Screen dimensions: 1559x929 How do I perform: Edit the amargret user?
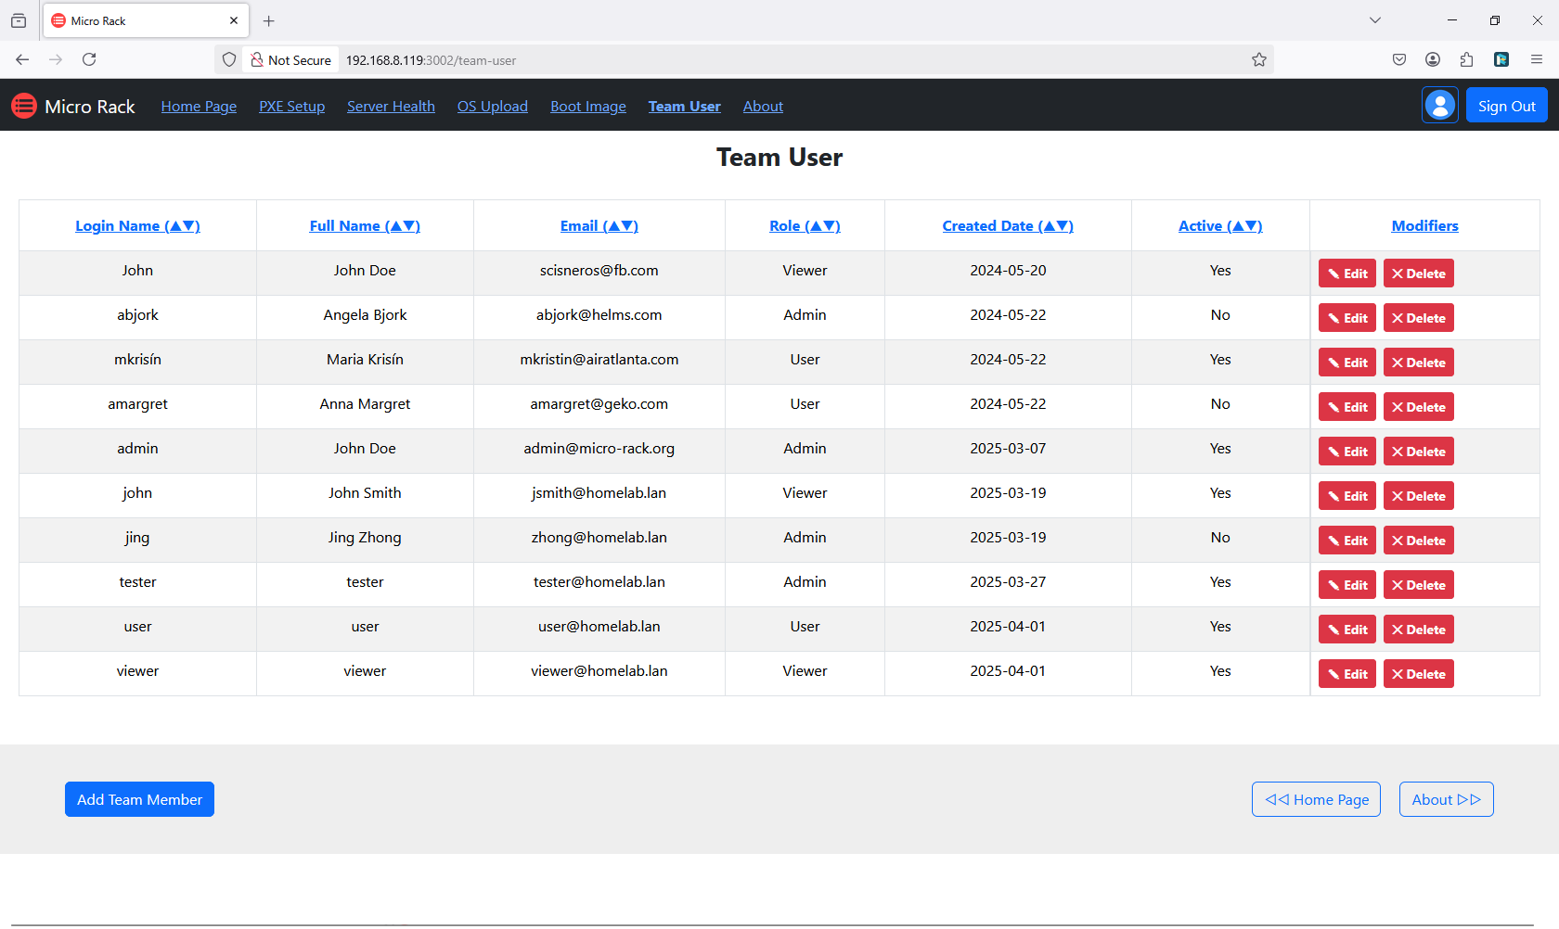[1347, 407]
